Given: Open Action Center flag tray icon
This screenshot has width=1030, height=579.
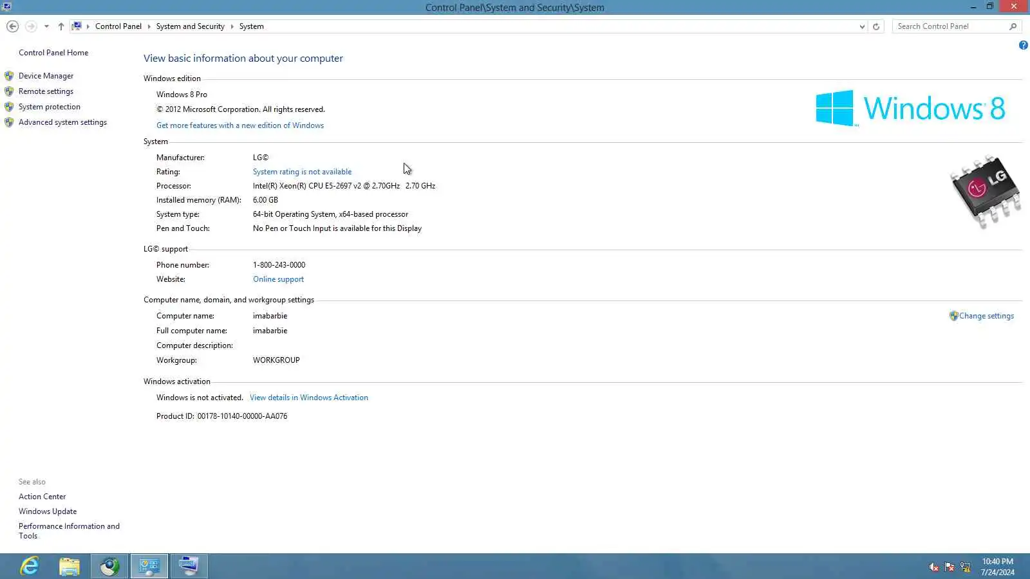Looking at the screenshot, I should point(950,567).
